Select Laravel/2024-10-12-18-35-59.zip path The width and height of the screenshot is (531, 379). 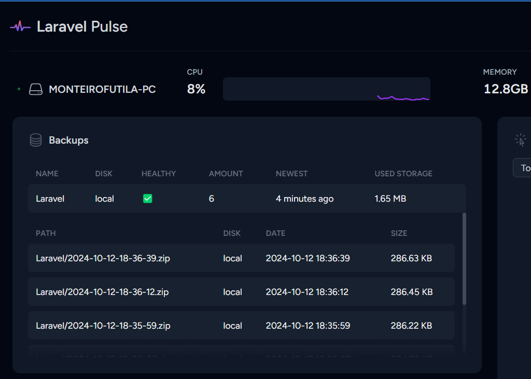(x=103, y=326)
